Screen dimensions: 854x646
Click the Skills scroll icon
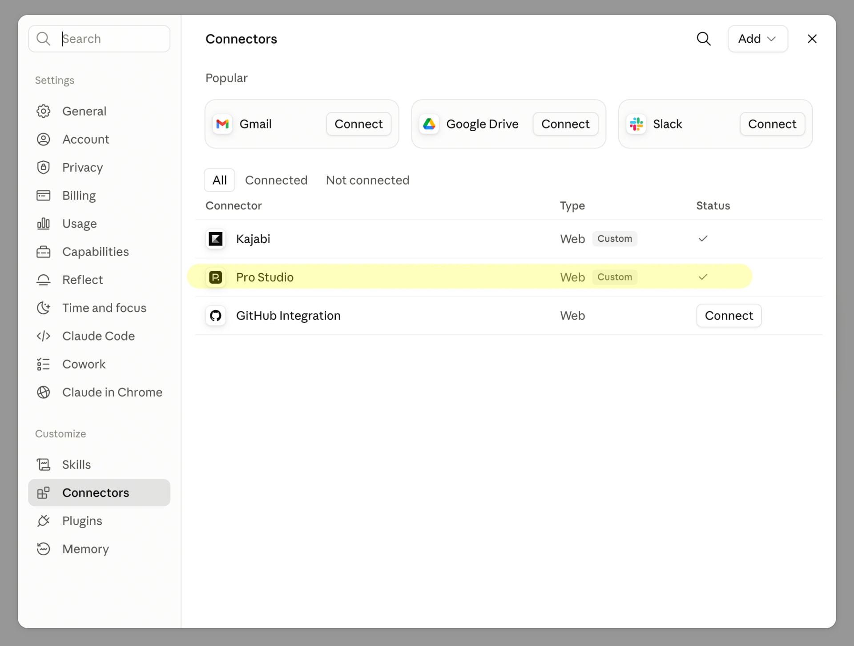(43, 465)
